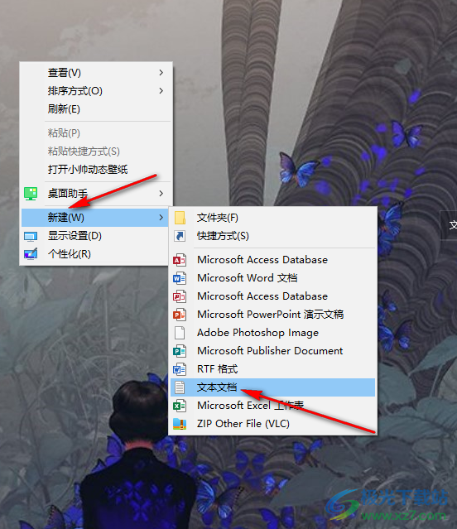Click the text file icon beside 文本文档
Screen dimensions: 457x529
[180, 387]
